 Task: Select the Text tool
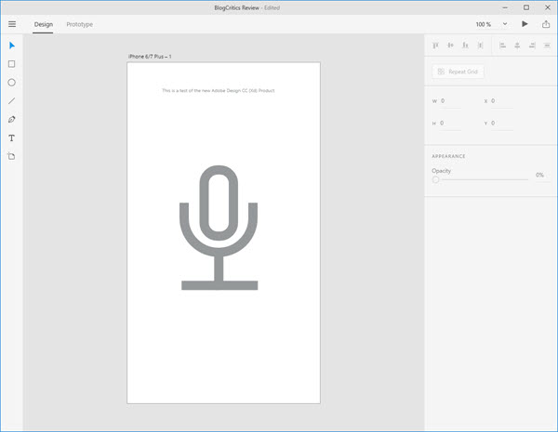click(12, 137)
